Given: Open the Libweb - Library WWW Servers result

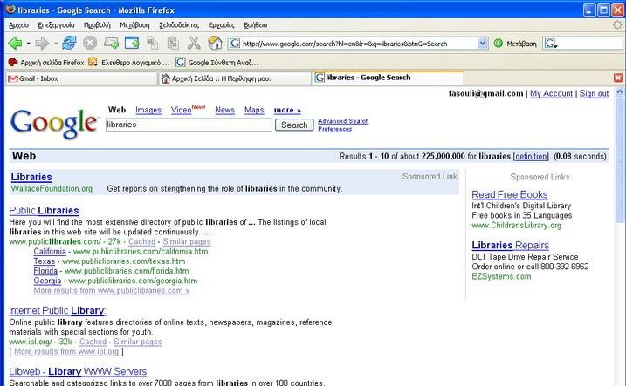Looking at the screenshot, I should [x=78, y=371].
